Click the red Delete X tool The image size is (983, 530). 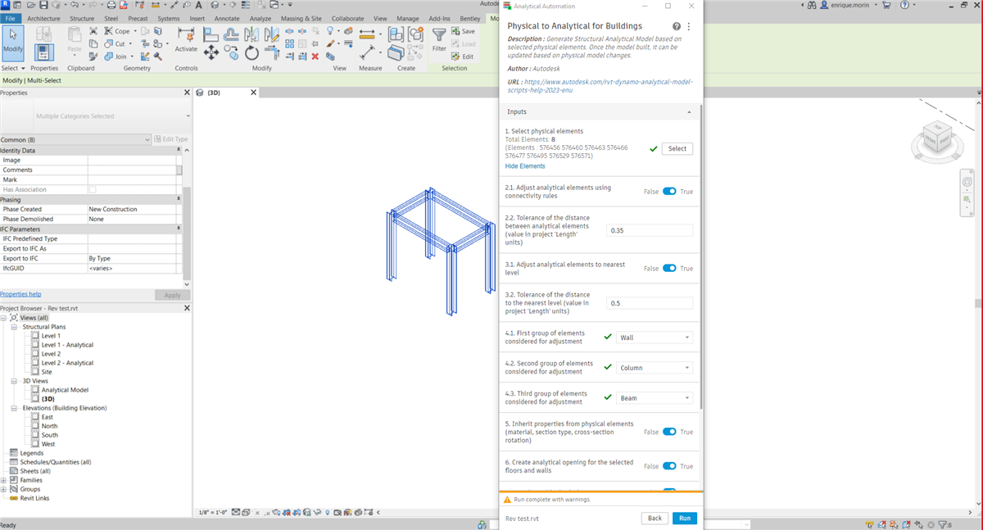tap(315, 57)
